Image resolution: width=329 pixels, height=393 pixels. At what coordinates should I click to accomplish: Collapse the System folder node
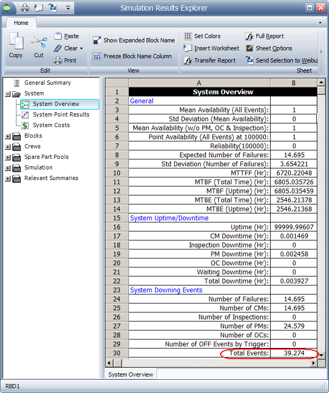pos(8,94)
